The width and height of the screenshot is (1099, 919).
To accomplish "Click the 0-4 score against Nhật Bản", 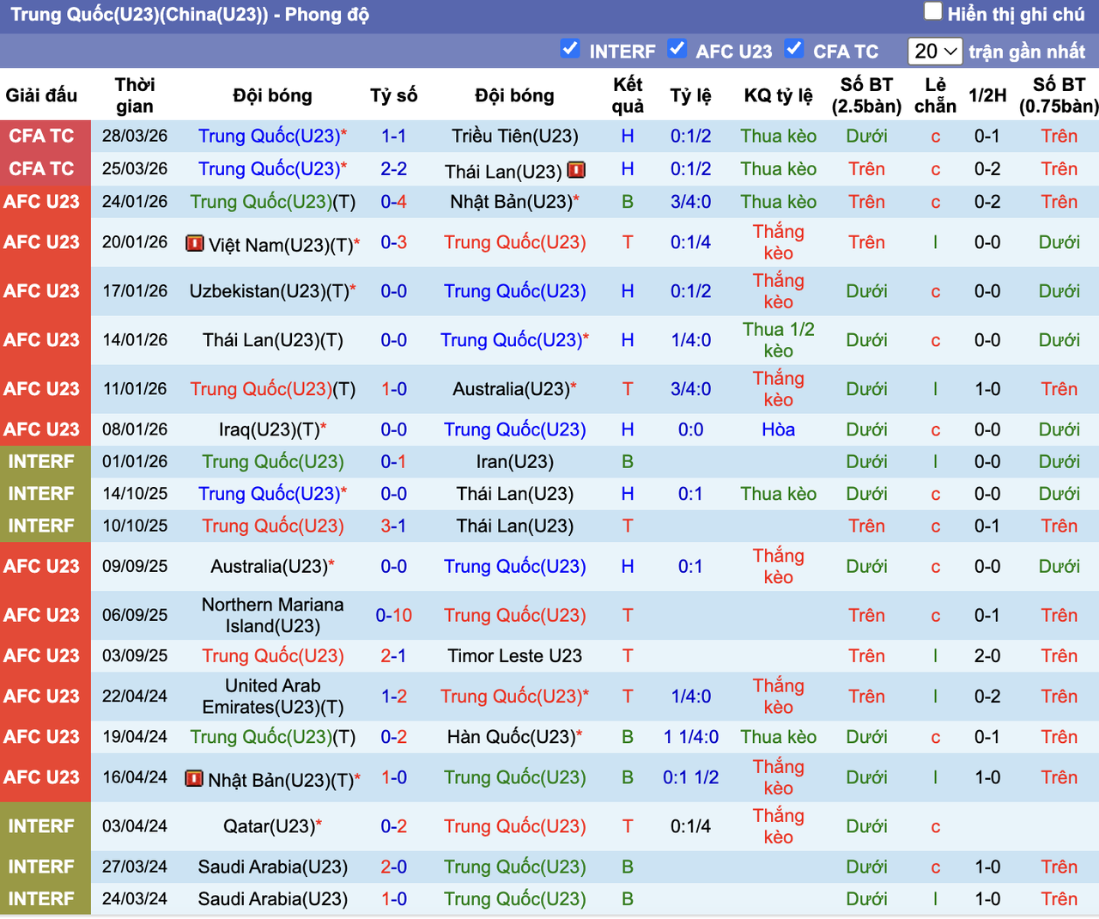I will 394,202.
